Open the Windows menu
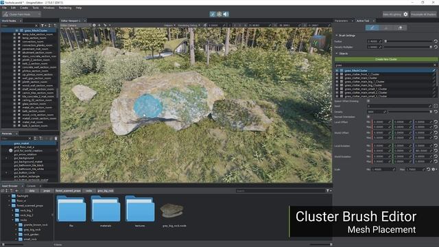This screenshot has width=439, height=247. pos(49,8)
